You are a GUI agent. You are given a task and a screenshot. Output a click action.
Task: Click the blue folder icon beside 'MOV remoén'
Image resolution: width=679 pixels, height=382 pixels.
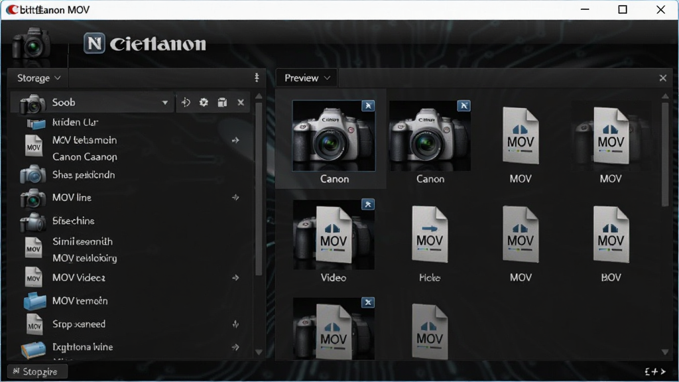(34, 301)
